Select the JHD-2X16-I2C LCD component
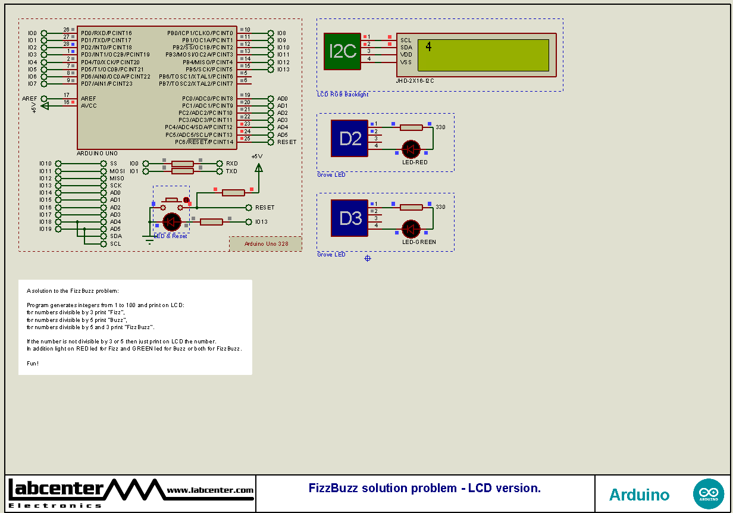This screenshot has width=733, height=513. [476, 54]
